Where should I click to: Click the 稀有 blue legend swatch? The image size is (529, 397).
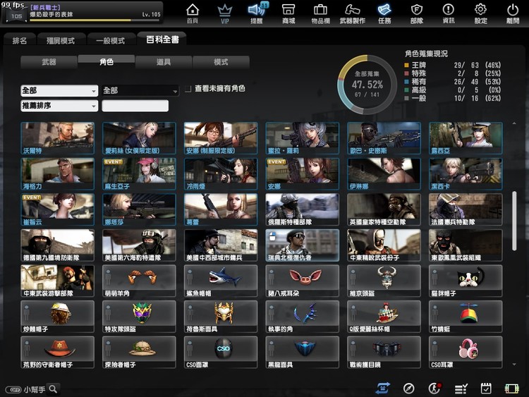[406, 82]
